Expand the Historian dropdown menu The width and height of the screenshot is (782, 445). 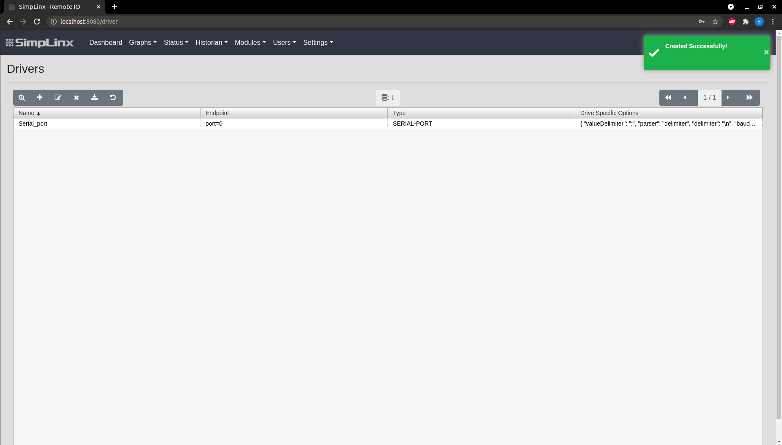click(211, 42)
